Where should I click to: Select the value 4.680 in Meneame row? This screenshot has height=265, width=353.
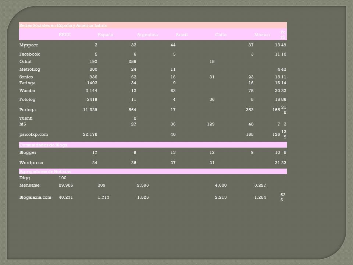click(221, 185)
